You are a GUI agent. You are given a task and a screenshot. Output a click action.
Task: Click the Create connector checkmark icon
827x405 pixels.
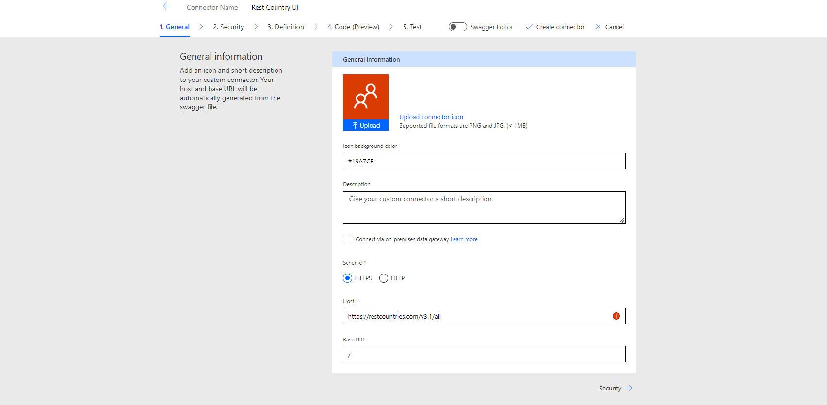click(529, 27)
